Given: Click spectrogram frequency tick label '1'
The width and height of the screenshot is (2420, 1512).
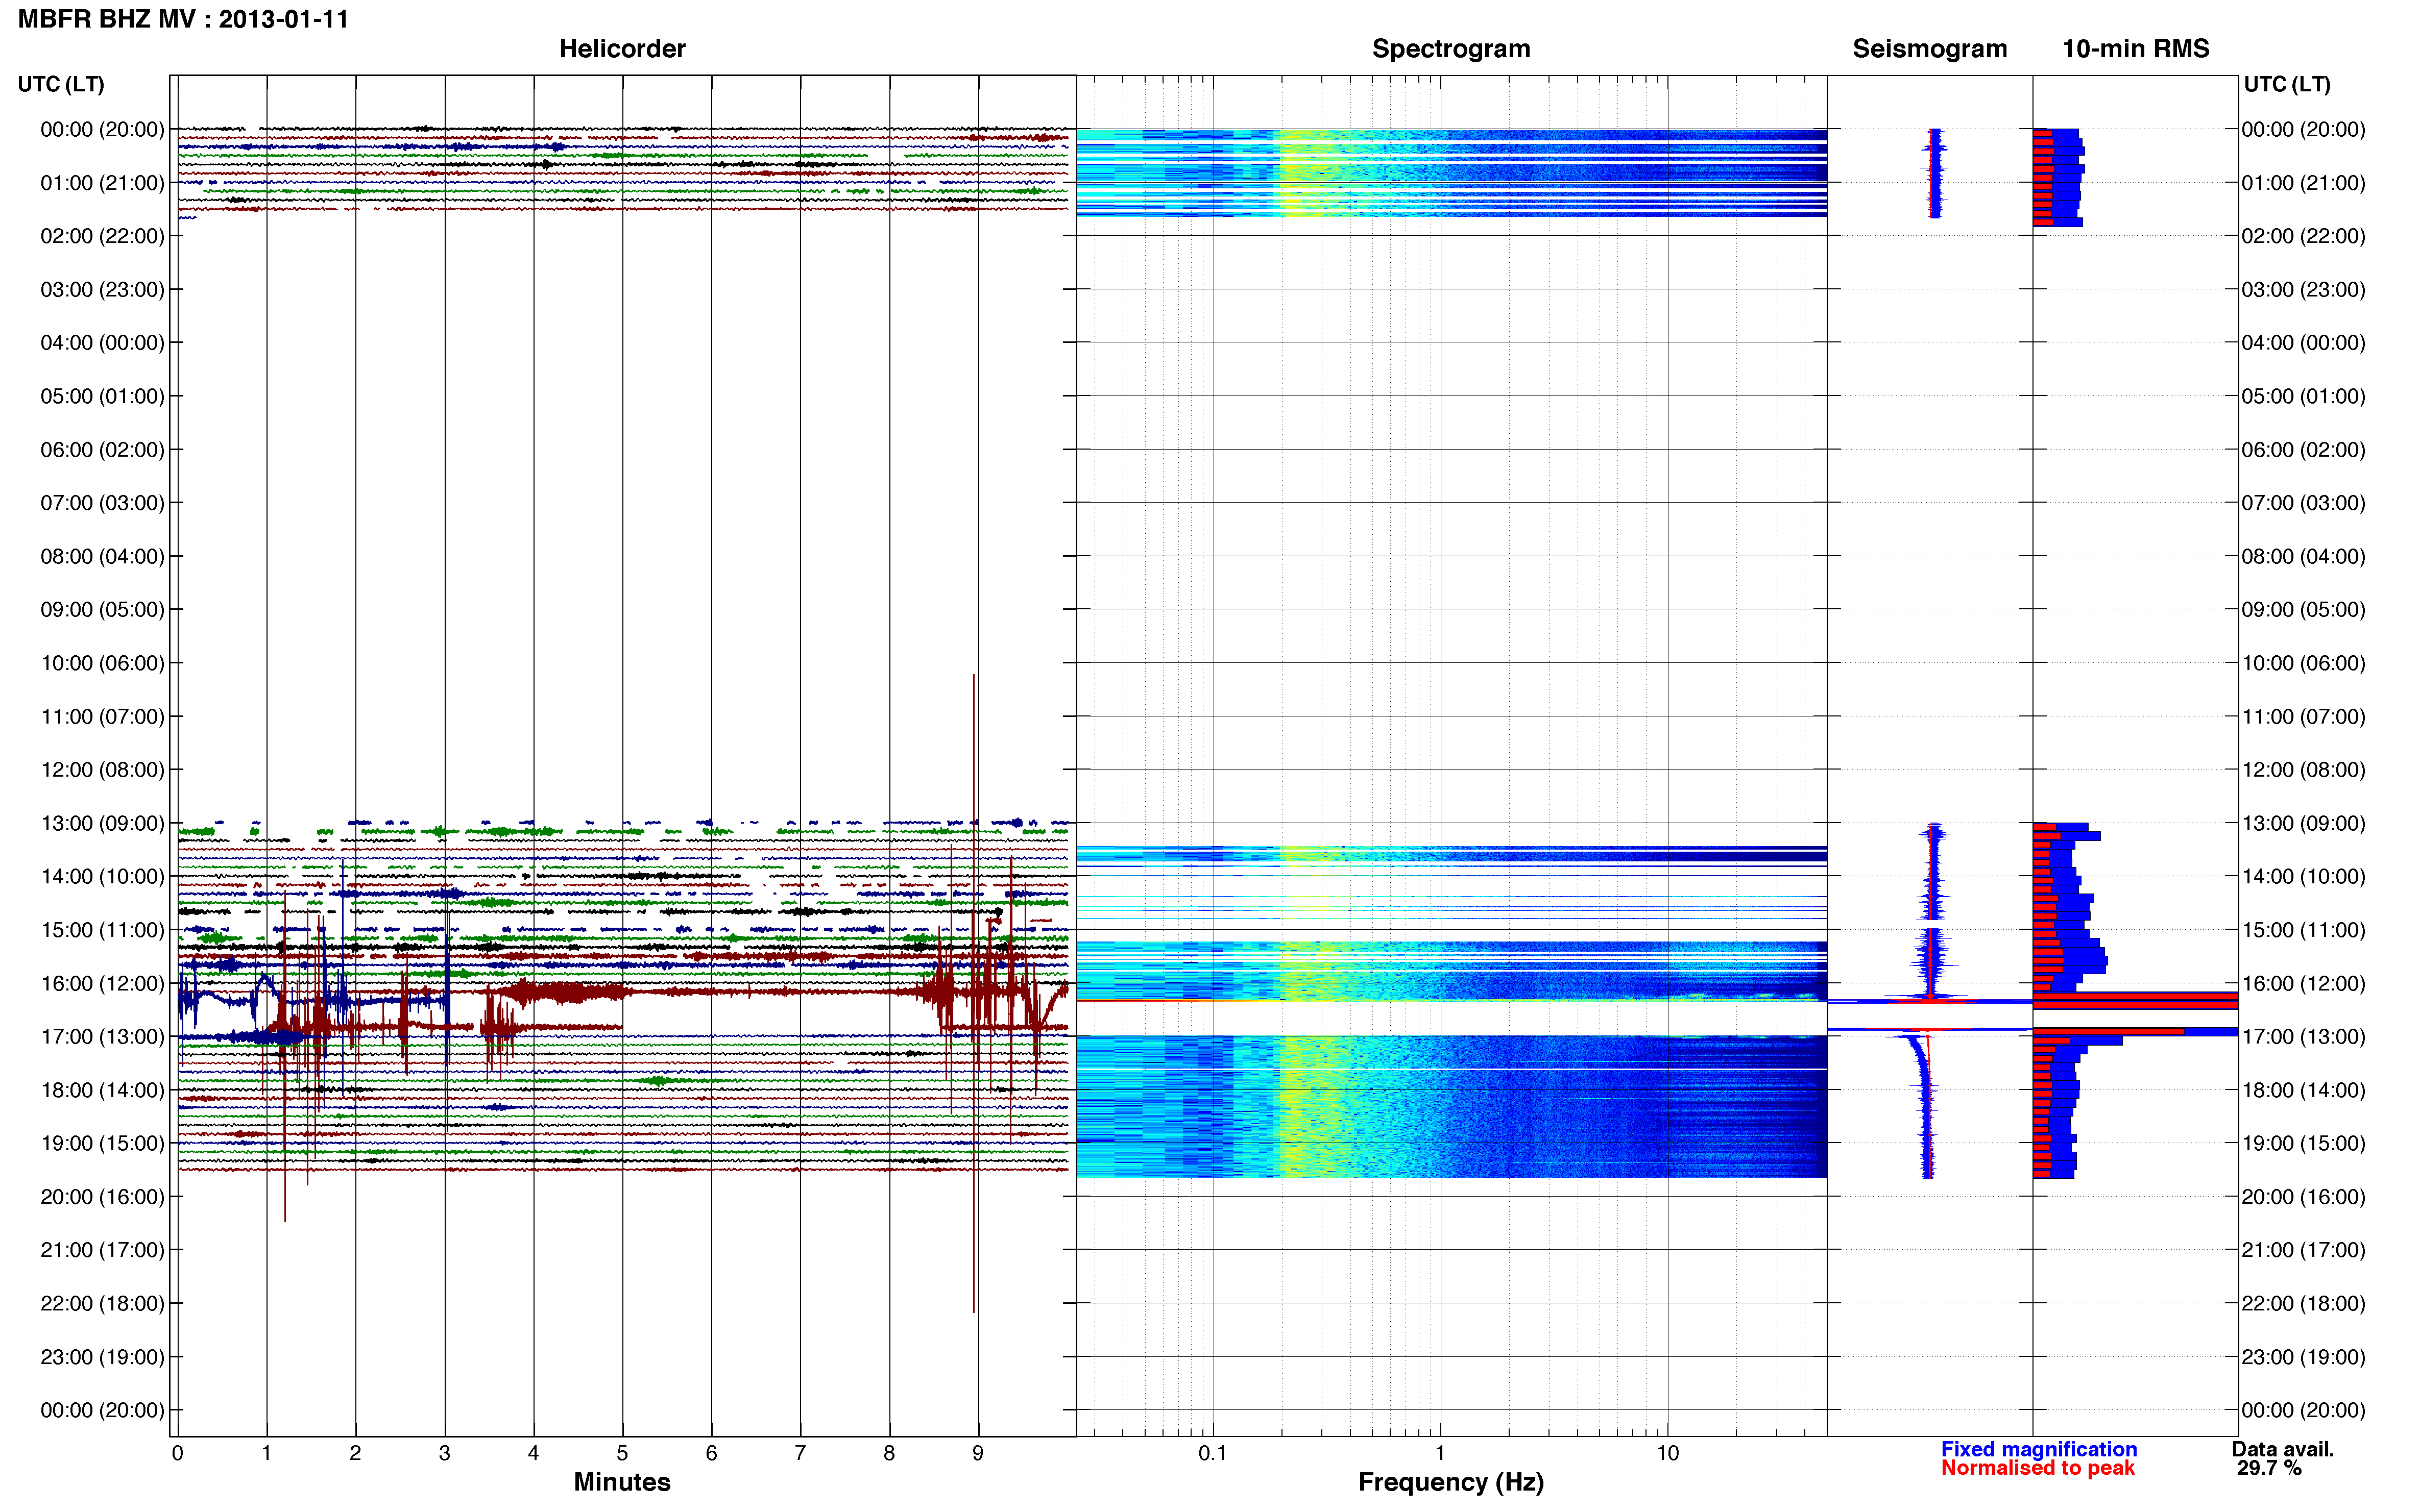Looking at the screenshot, I should point(1440,1453).
